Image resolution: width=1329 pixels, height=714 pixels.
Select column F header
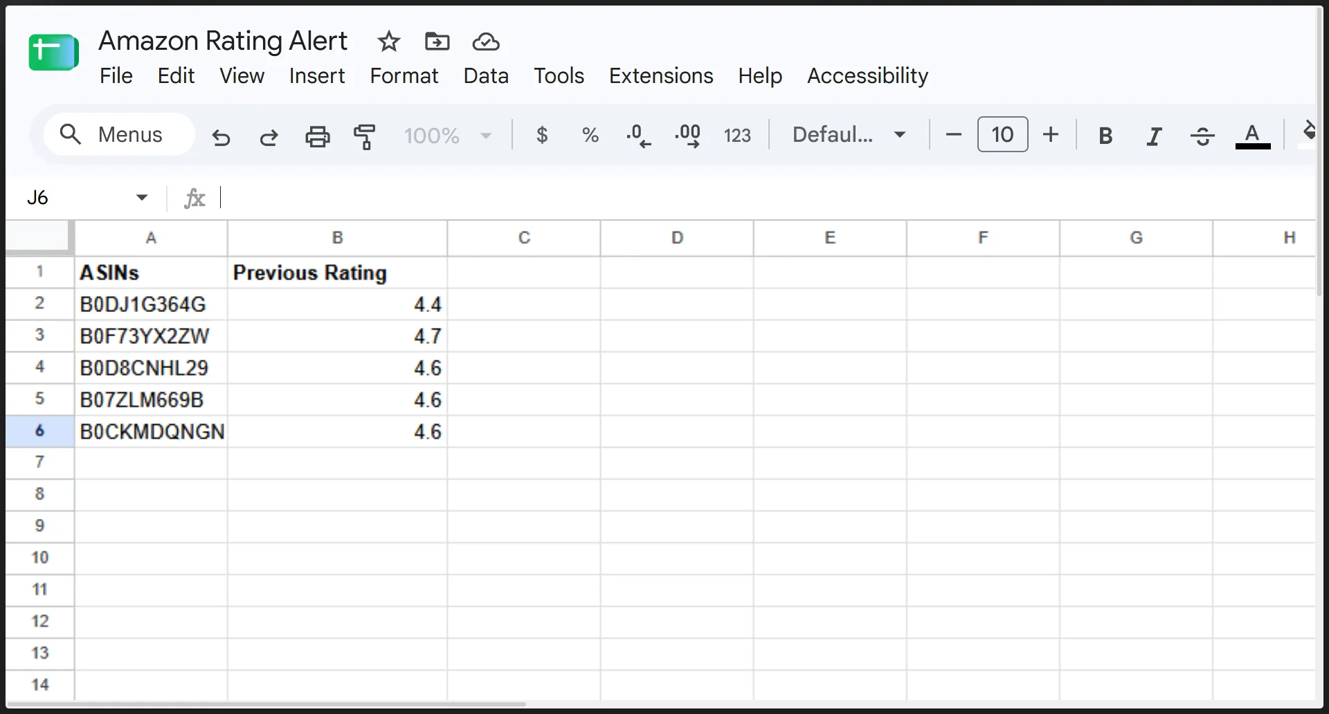[x=983, y=238]
